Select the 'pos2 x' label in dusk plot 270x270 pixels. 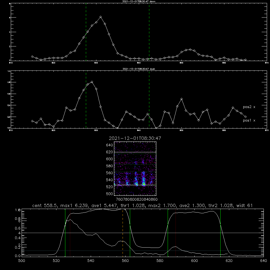click(249, 107)
